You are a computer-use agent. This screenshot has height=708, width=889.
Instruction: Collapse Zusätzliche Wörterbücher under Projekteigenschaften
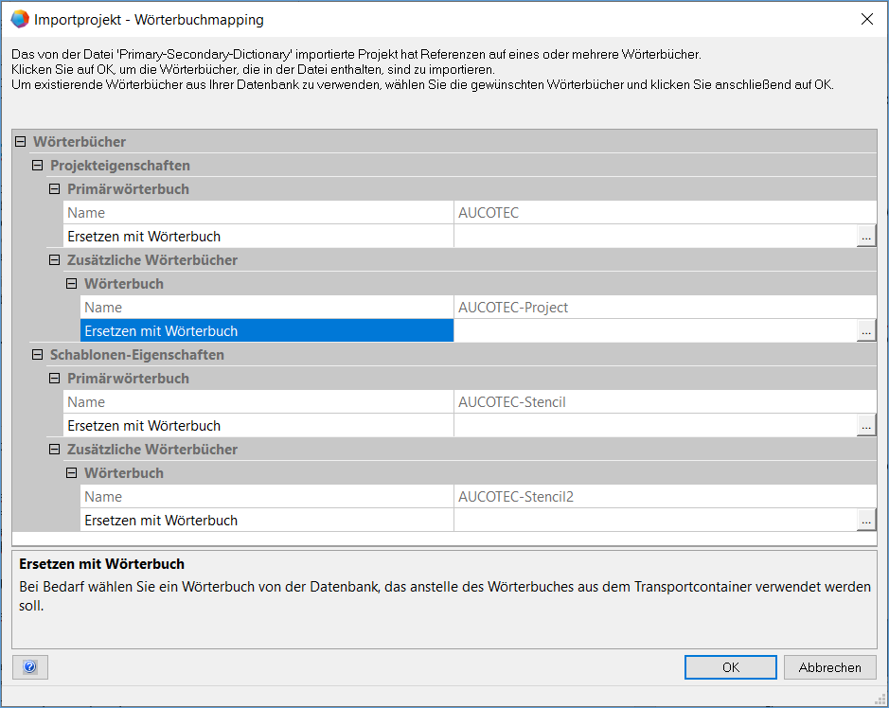coord(55,260)
